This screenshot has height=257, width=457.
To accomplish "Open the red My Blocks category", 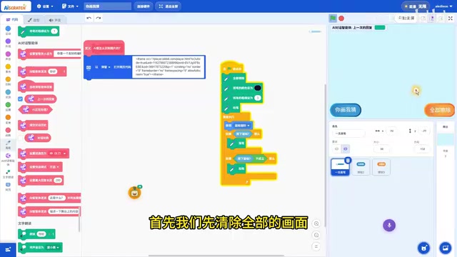I will coord(8,131).
